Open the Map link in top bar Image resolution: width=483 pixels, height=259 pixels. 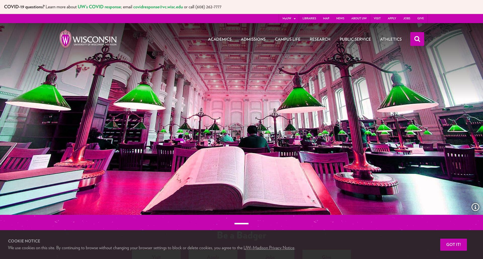click(326, 18)
